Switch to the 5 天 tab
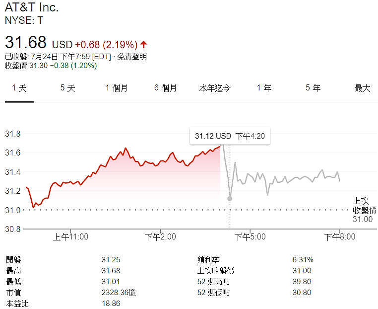This screenshot has height=309, width=378. 67,88
